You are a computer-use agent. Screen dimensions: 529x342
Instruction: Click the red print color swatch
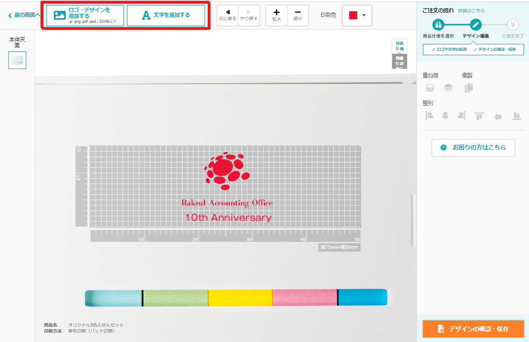(353, 15)
